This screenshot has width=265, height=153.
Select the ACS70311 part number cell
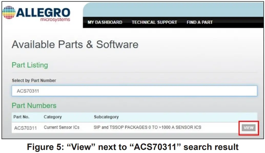coord(26,128)
